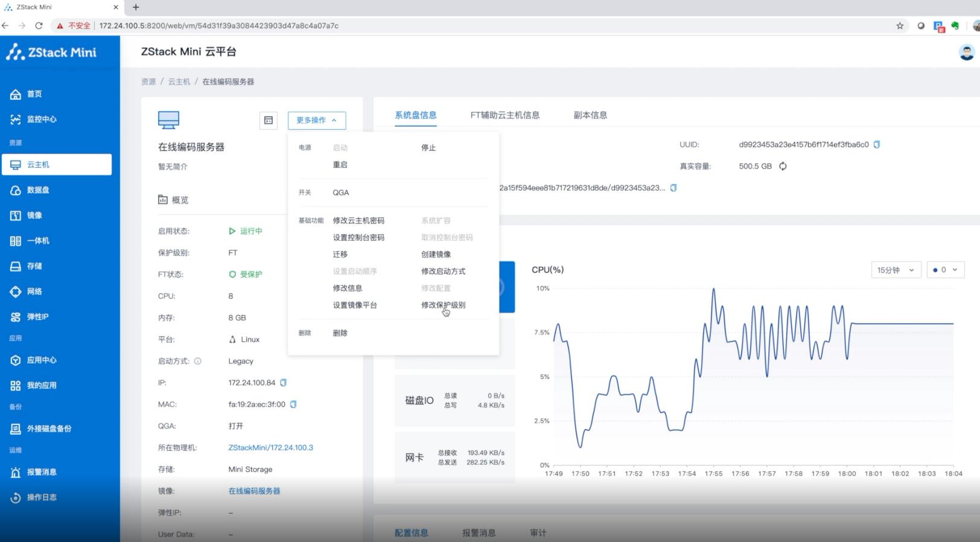Toggle the QGA switch option

341,193
